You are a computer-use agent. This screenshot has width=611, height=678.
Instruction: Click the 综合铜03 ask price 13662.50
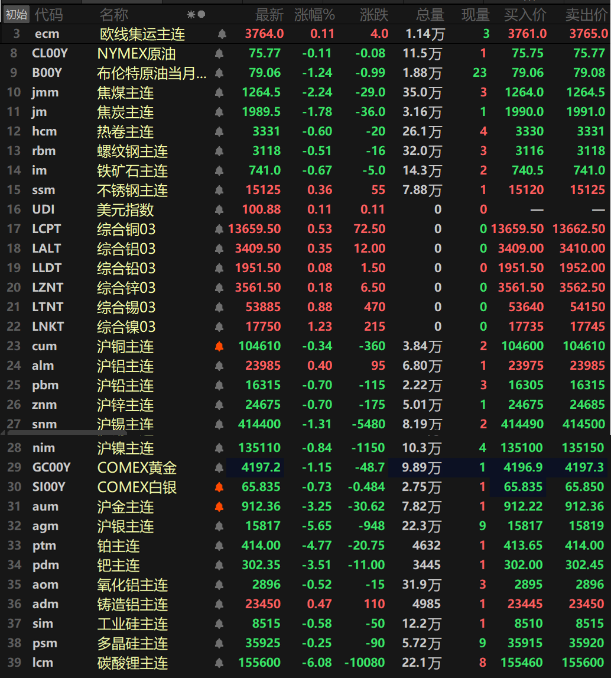click(x=578, y=229)
